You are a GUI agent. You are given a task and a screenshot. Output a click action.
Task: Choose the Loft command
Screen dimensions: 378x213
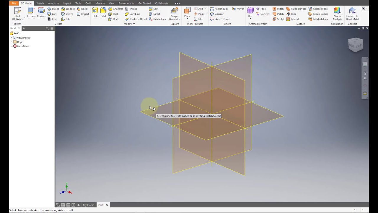52,14
